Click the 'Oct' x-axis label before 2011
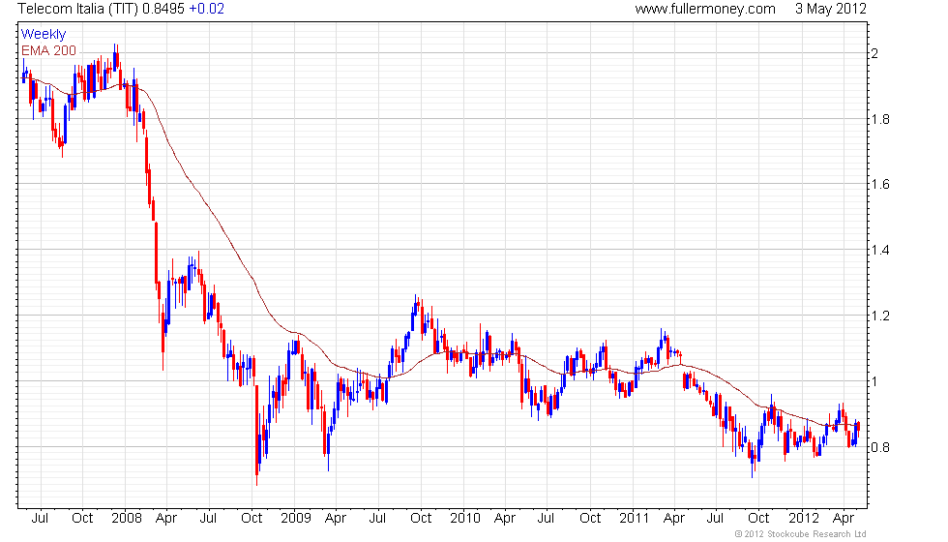948x542 pixels. pos(590,519)
